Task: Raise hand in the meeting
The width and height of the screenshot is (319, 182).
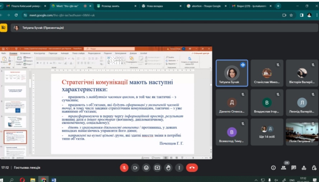Action: 168,167
